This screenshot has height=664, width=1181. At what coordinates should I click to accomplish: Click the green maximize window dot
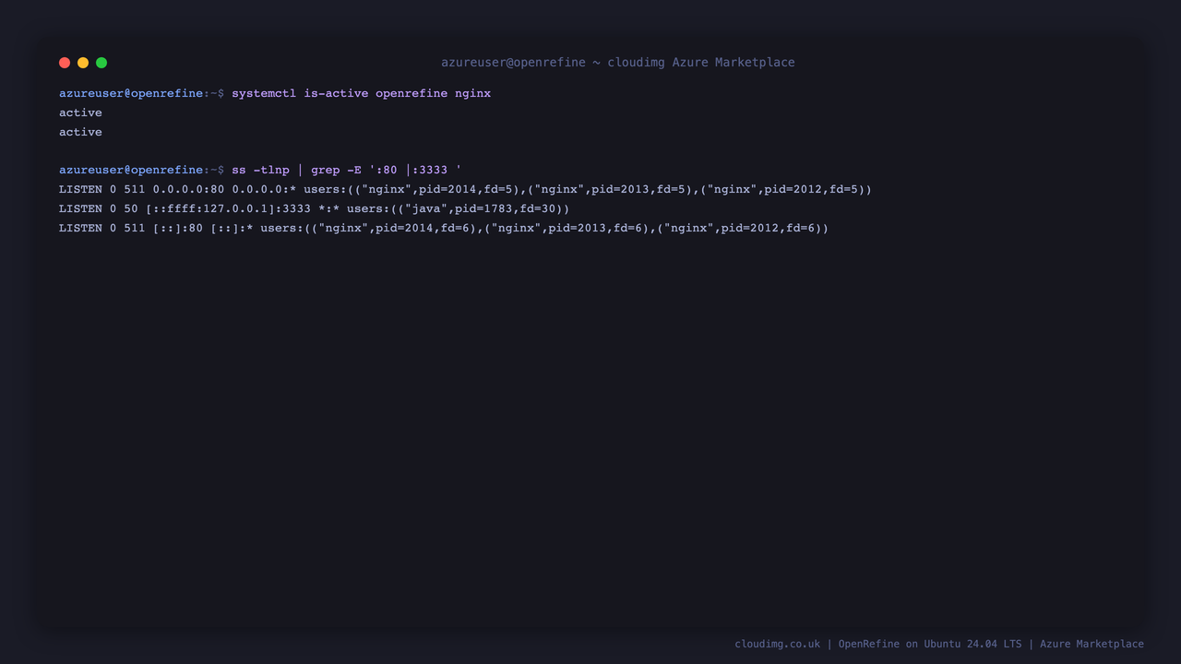click(101, 63)
